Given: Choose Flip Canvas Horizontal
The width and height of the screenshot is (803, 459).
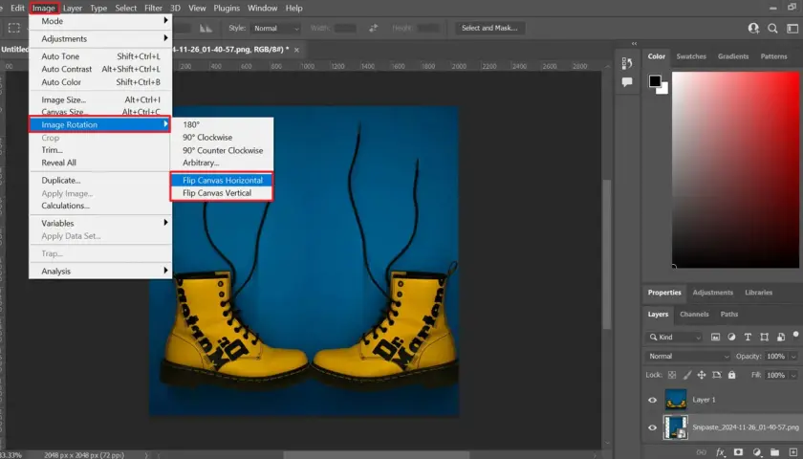Looking at the screenshot, I should 222,181.
